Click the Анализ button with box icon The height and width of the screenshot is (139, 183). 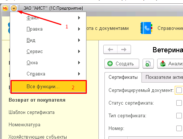[170, 64]
